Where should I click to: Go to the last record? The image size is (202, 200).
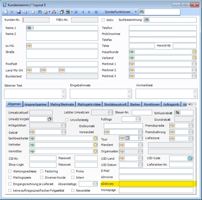point(96,12)
